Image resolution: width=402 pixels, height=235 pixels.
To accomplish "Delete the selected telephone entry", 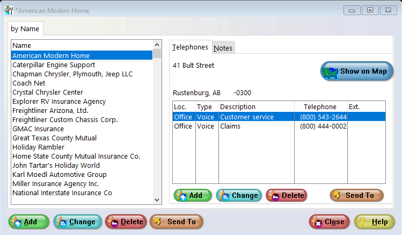I will click(x=287, y=195).
